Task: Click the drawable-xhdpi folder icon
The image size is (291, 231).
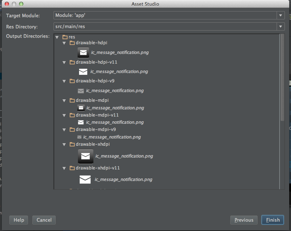Action: pos(72,144)
